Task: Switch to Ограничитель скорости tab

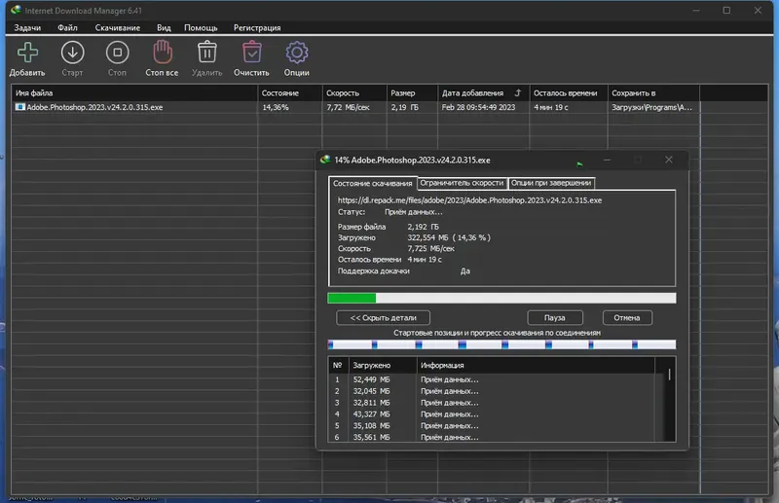Action: [462, 183]
